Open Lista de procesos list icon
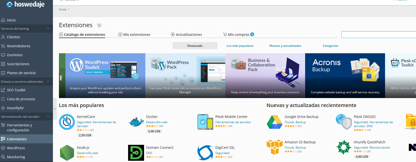416x162 pixels. pyautogui.click(x=3, y=99)
